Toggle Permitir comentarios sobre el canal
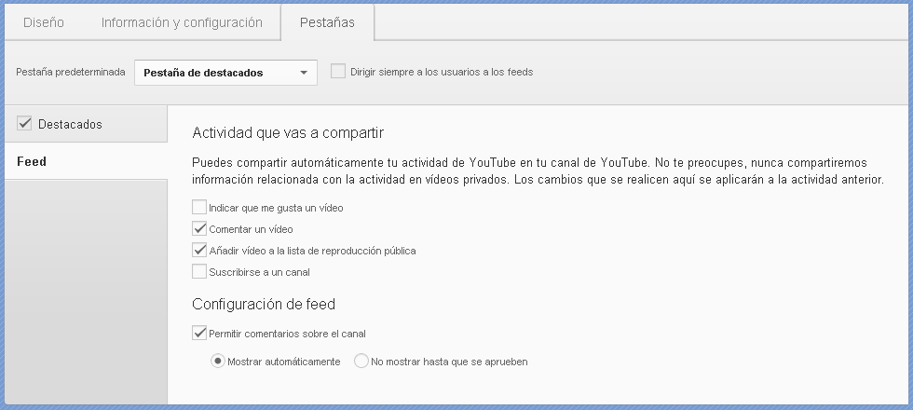Viewport: 913px width, 410px height. (199, 333)
